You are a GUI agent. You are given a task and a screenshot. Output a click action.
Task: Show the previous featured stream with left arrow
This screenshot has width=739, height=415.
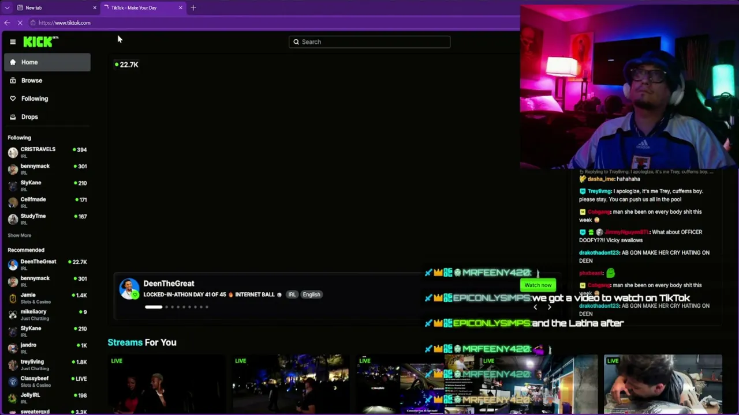[x=535, y=307]
